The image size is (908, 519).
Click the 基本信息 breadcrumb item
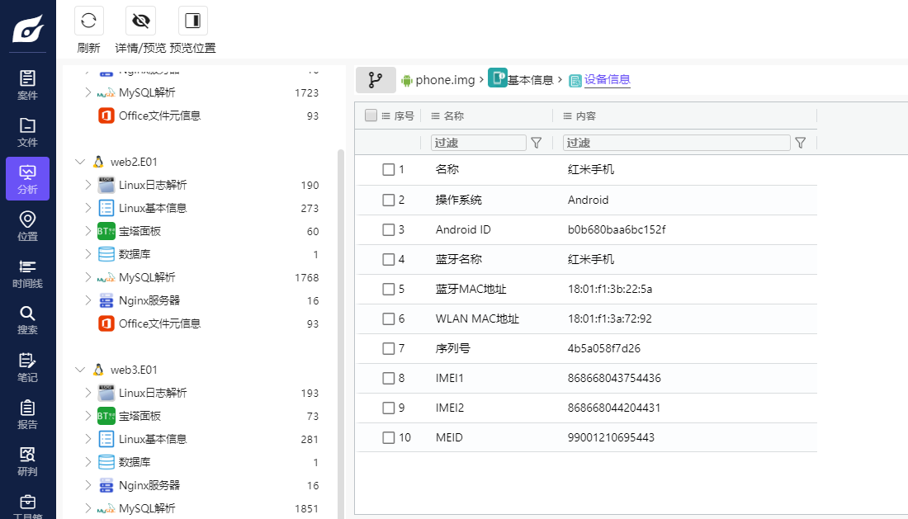coord(530,80)
